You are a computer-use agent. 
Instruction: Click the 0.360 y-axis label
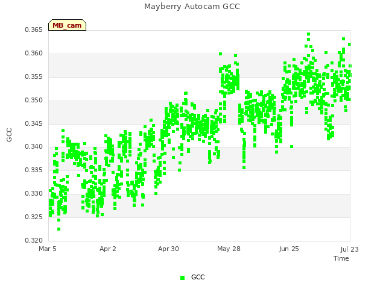pyautogui.click(x=34, y=54)
